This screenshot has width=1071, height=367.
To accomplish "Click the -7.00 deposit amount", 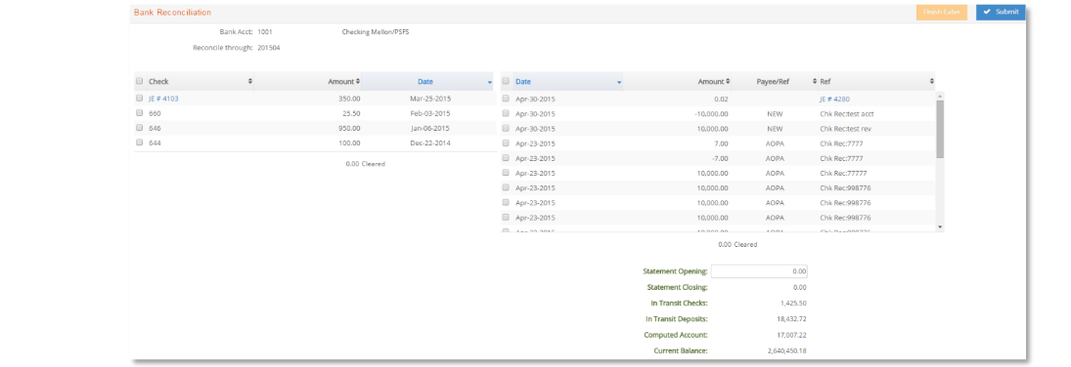I will coord(720,157).
